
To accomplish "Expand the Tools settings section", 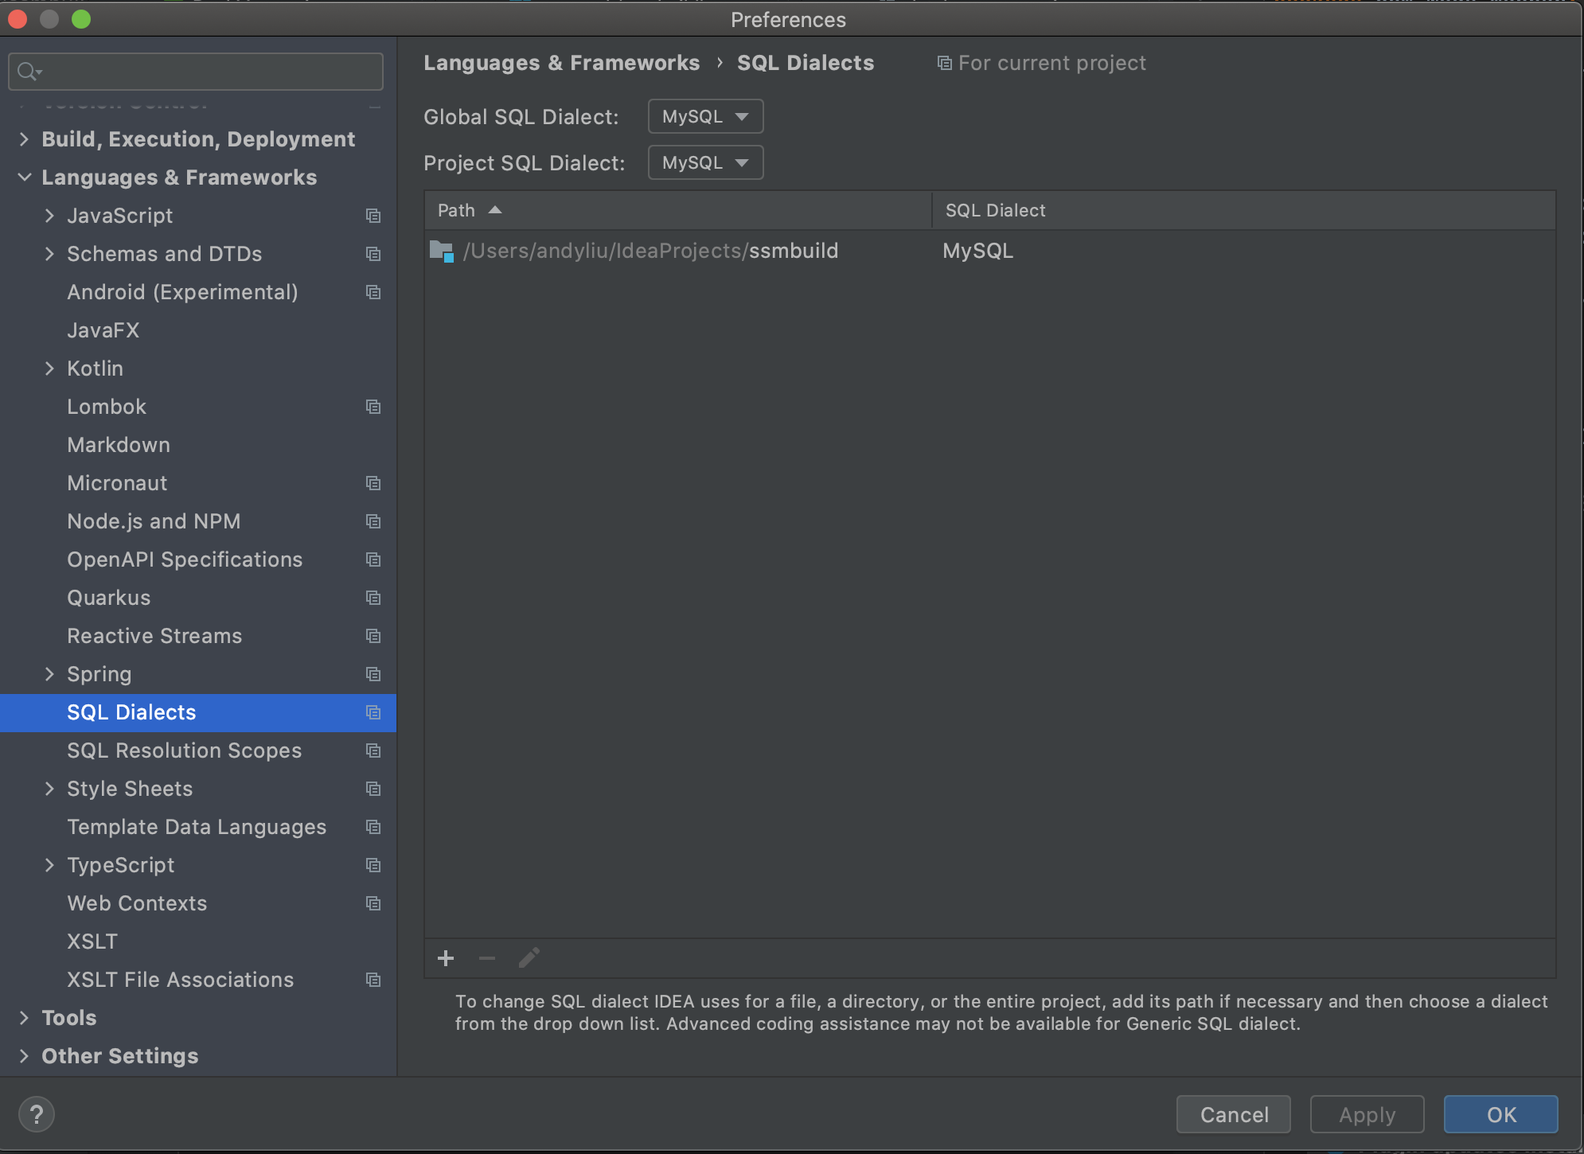I will (x=25, y=1018).
